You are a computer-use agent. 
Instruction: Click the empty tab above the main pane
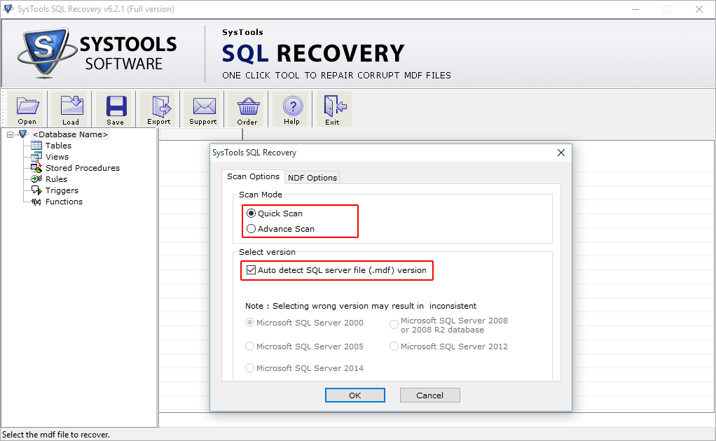200,134
